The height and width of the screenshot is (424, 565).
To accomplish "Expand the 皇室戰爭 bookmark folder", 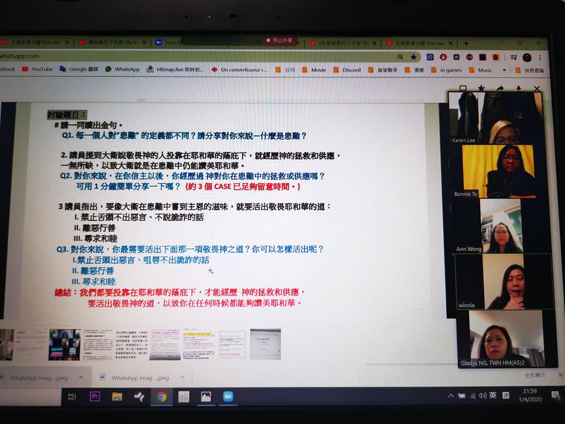I will point(383,70).
